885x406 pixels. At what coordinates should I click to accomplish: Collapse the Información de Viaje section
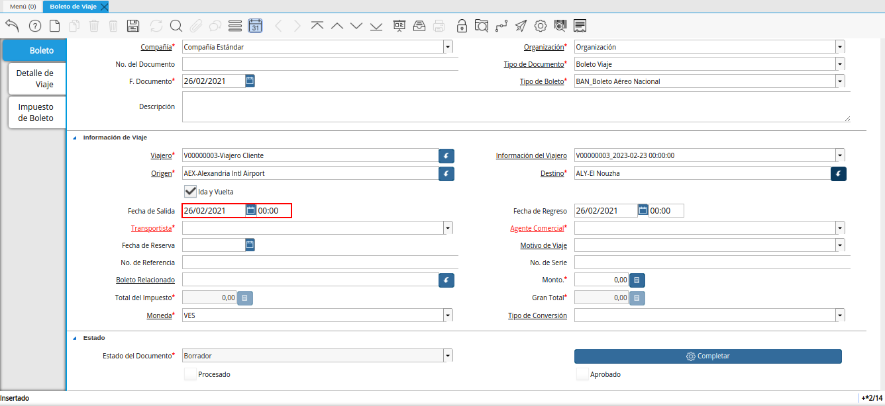pyautogui.click(x=74, y=138)
